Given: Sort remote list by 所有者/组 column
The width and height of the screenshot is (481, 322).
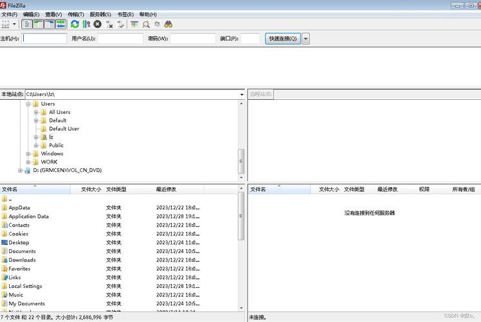Looking at the screenshot, I should pyautogui.click(x=464, y=189).
